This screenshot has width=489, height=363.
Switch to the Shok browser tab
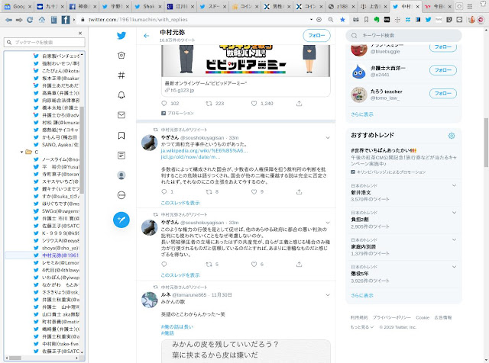pos(147,6)
